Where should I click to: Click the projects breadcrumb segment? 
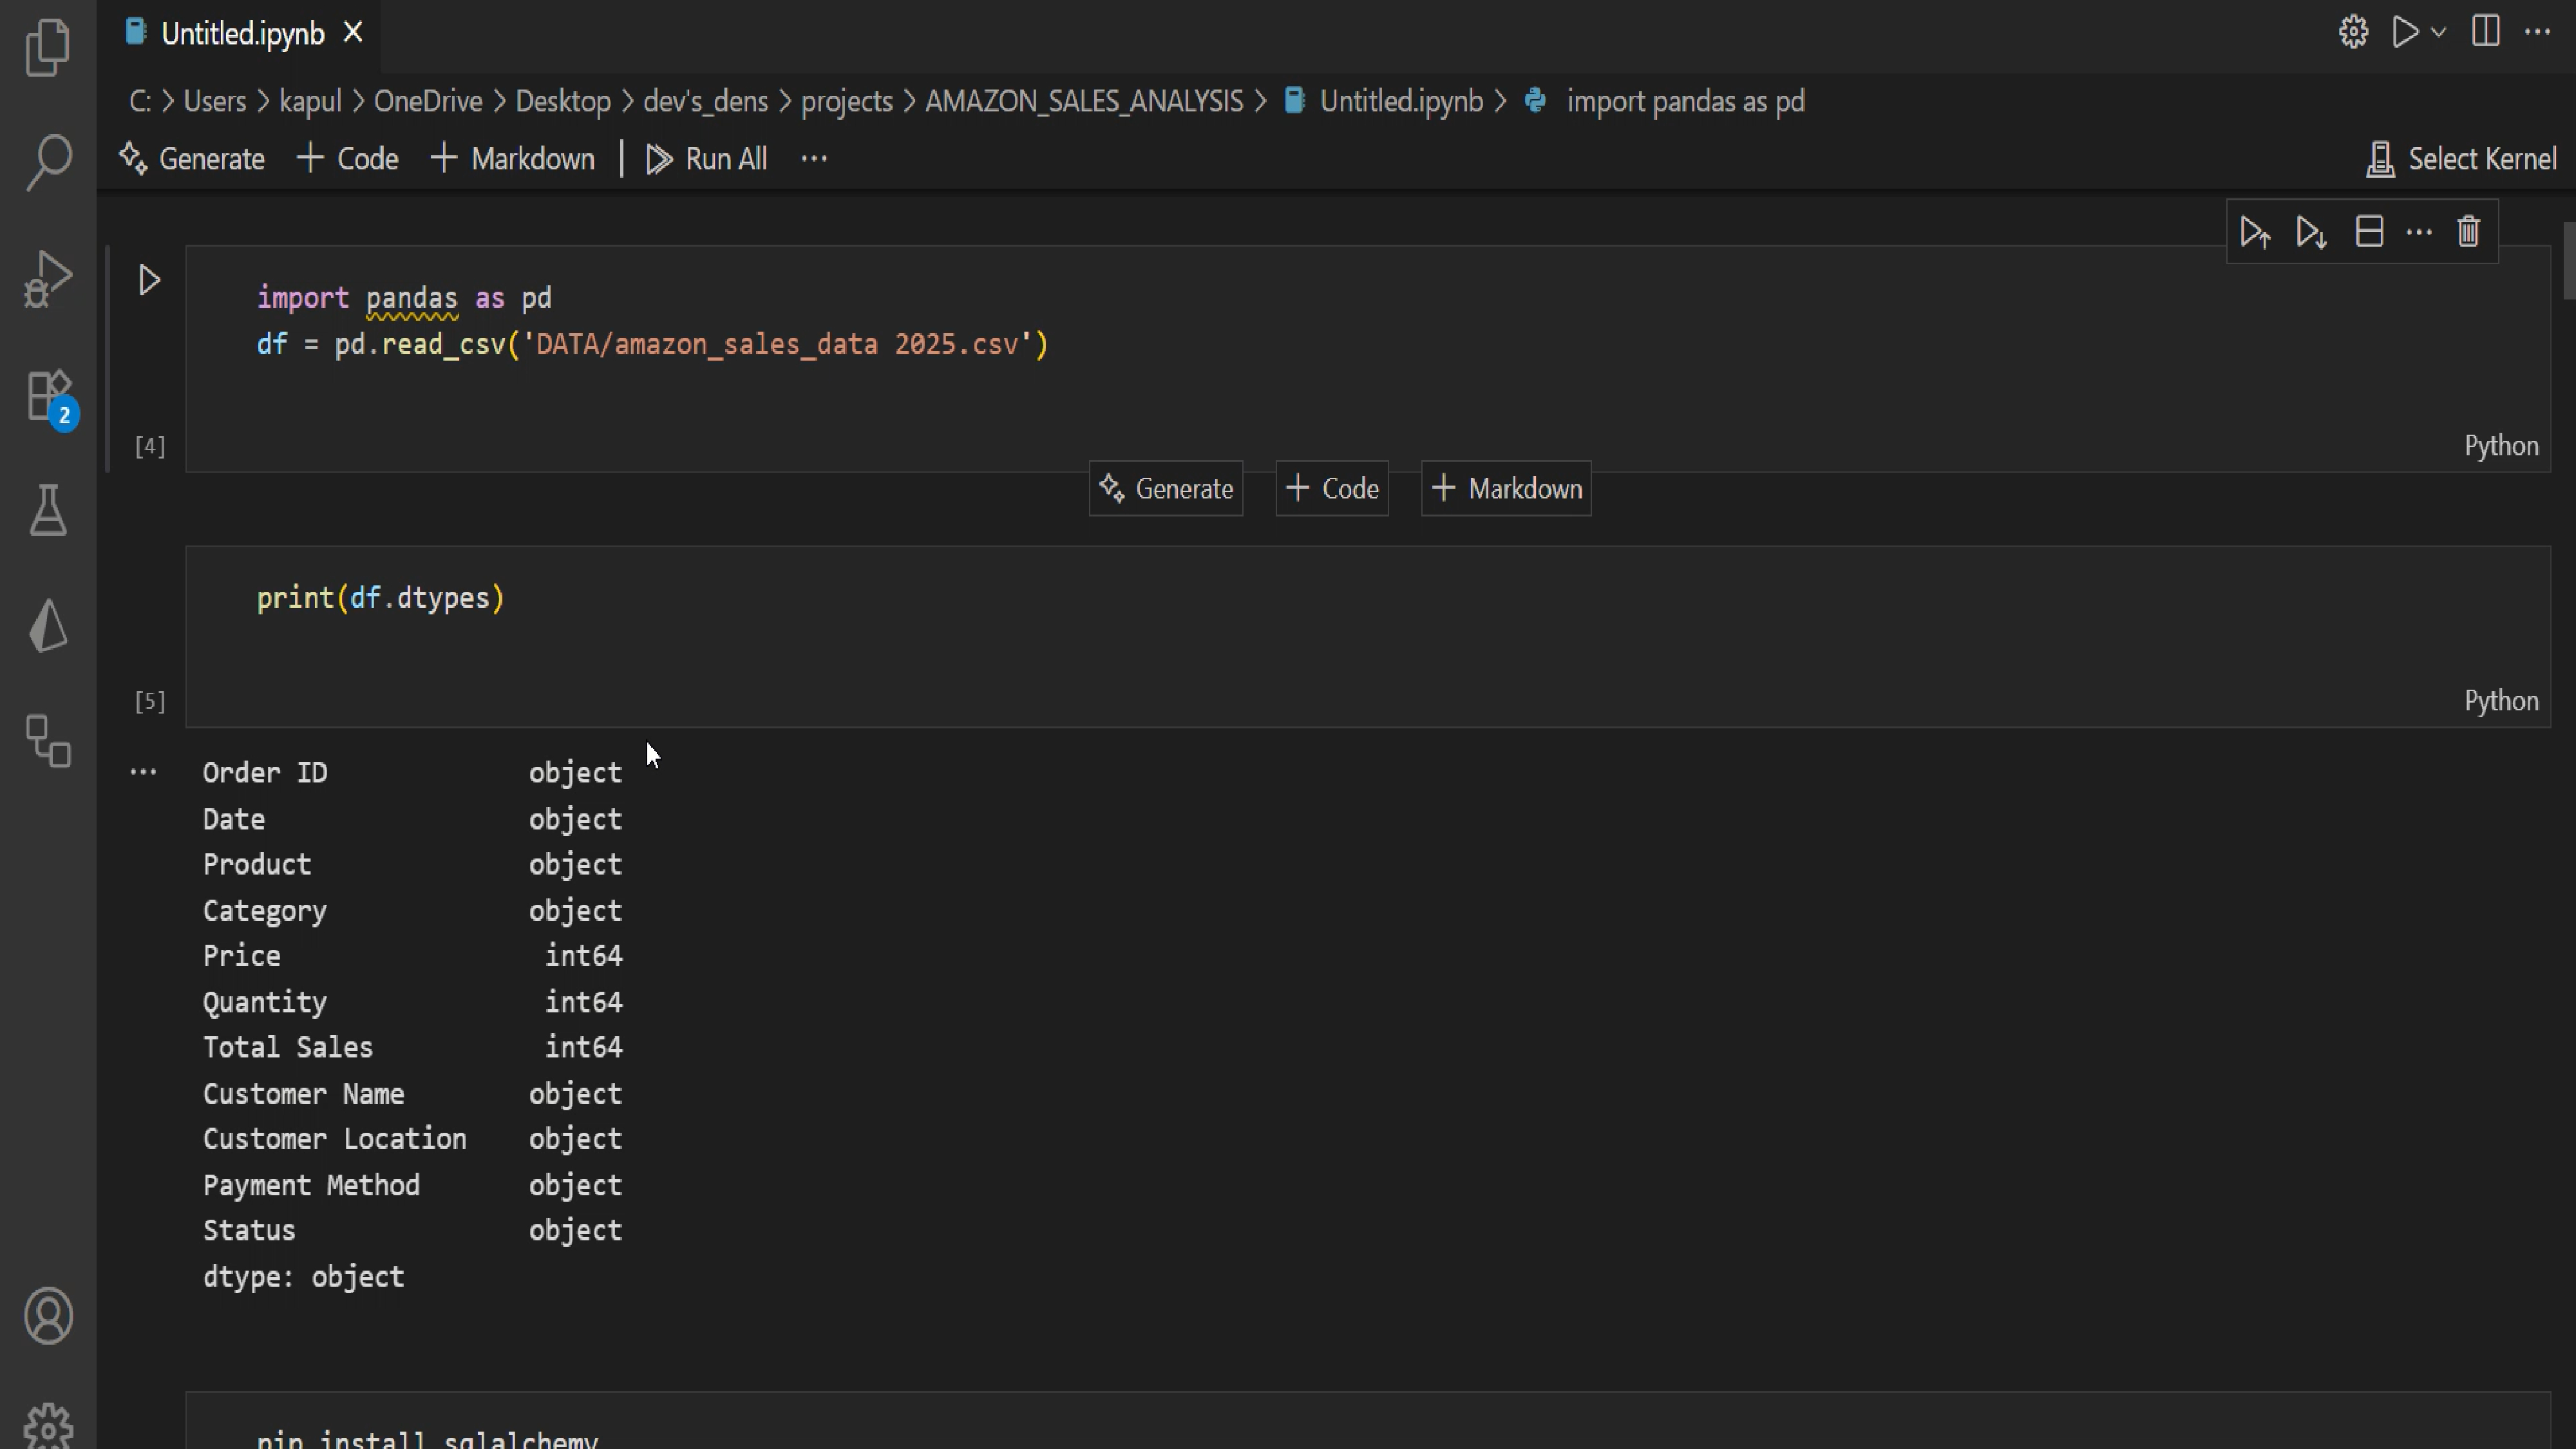point(846,101)
